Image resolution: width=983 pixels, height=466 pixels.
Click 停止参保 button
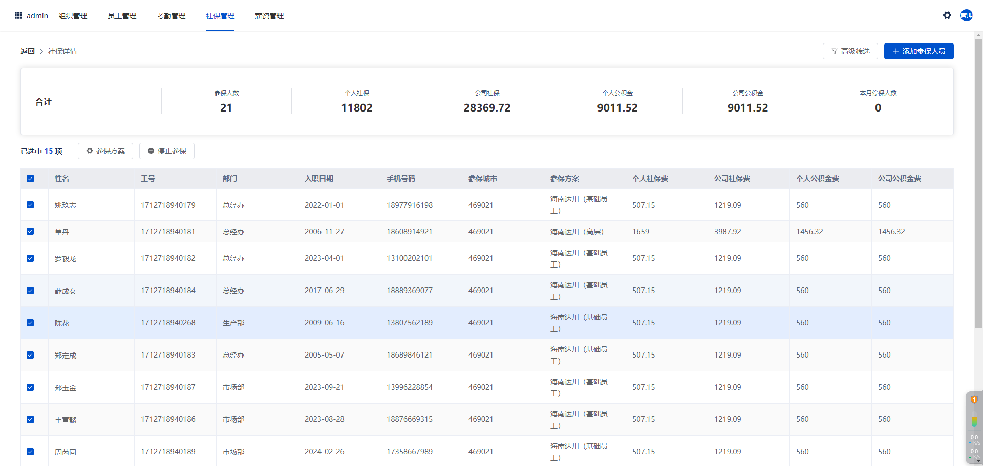pos(167,151)
